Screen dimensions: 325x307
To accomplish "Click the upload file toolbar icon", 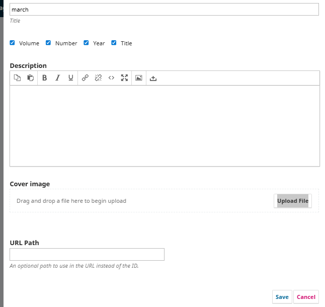I will (153, 78).
